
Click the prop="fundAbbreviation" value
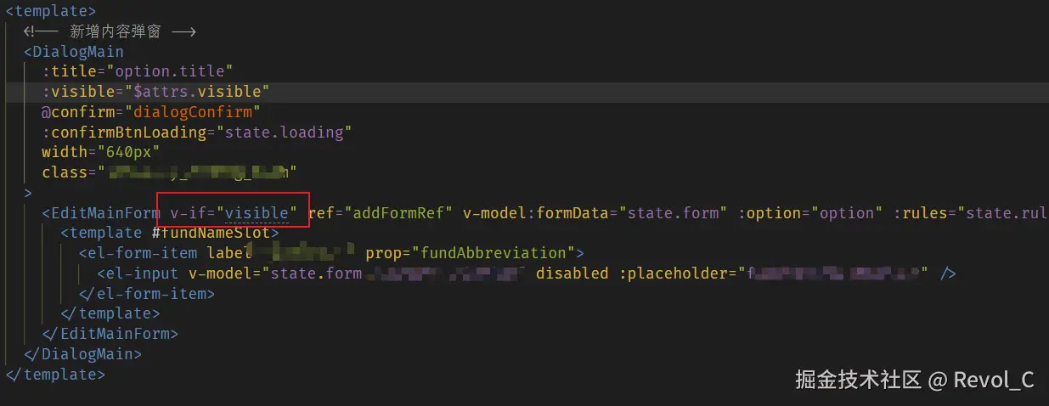[x=469, y=253]
